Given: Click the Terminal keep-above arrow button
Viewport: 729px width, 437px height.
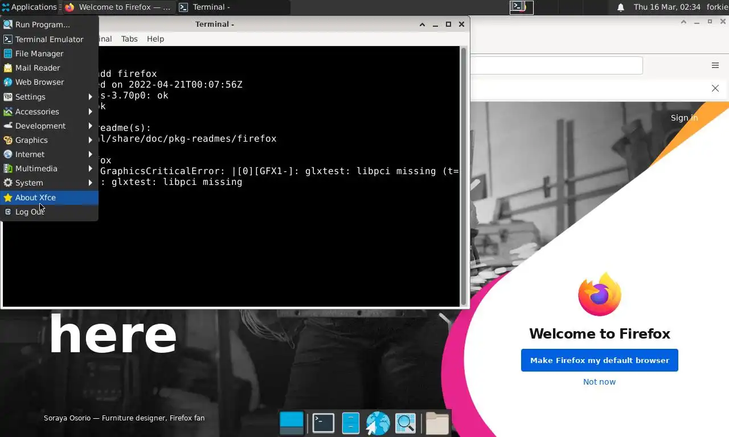Looking at the screenshot, I should (x=422, y=24).
